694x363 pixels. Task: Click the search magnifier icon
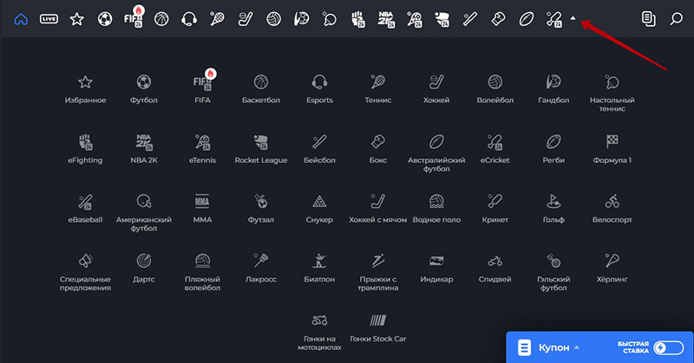coord(676,18)
